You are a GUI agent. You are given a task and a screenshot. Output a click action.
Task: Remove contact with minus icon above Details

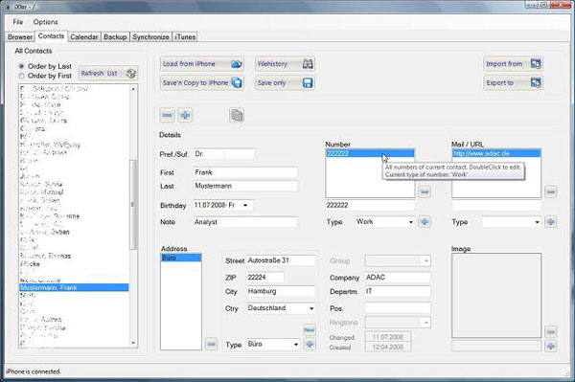167,116
